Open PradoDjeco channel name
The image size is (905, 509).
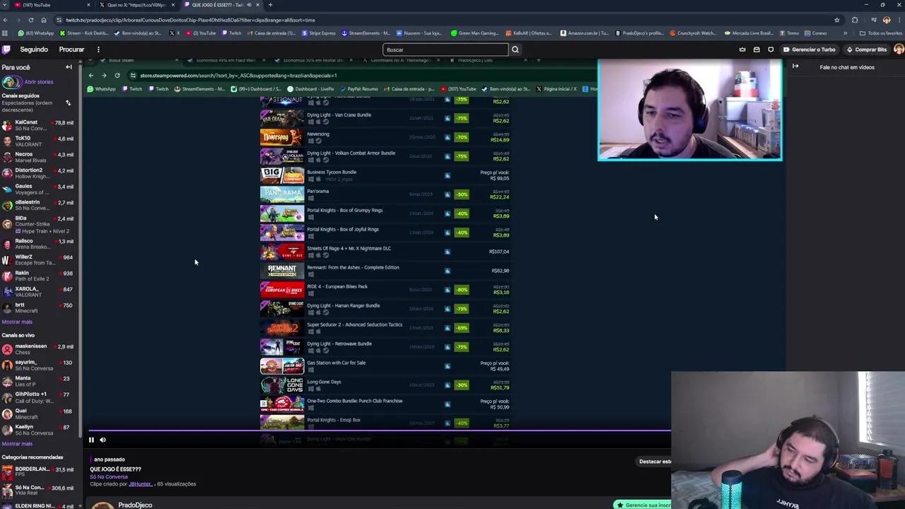(135, 505)
